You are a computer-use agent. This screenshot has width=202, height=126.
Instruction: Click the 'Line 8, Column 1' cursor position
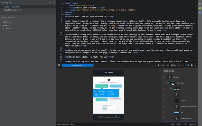(x=62, y=124)
